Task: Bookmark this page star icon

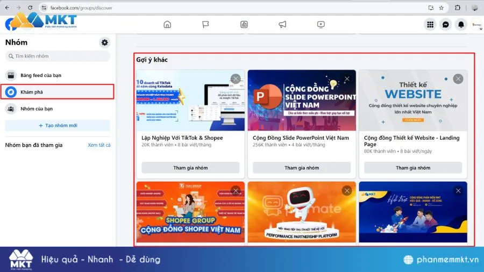Action: point(442,8)
